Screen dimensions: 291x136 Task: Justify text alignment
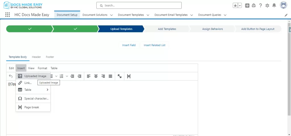tap(111, 76)
